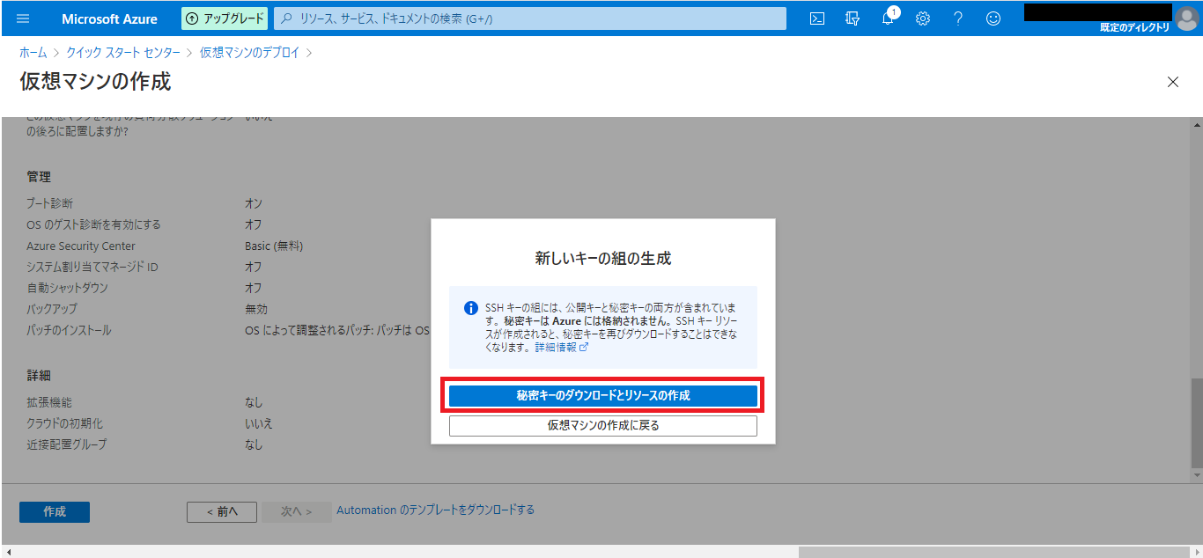Navigate to ホーム breadcrumb
This screenshot has height=558, width=1203.
point(33,53)
